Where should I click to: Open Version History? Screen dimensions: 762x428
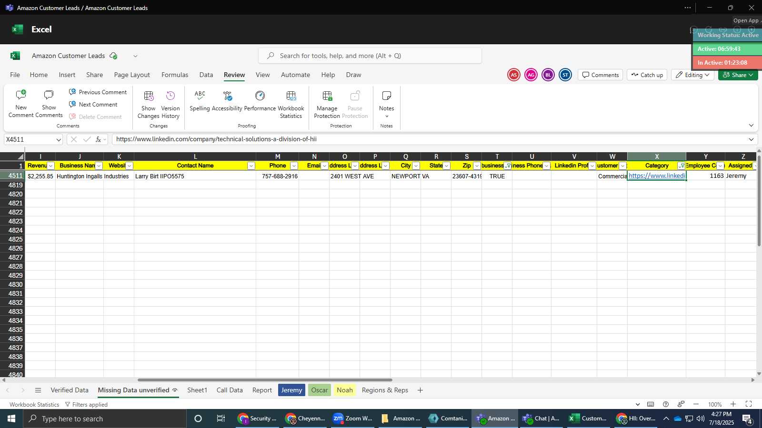click(170, 105)
